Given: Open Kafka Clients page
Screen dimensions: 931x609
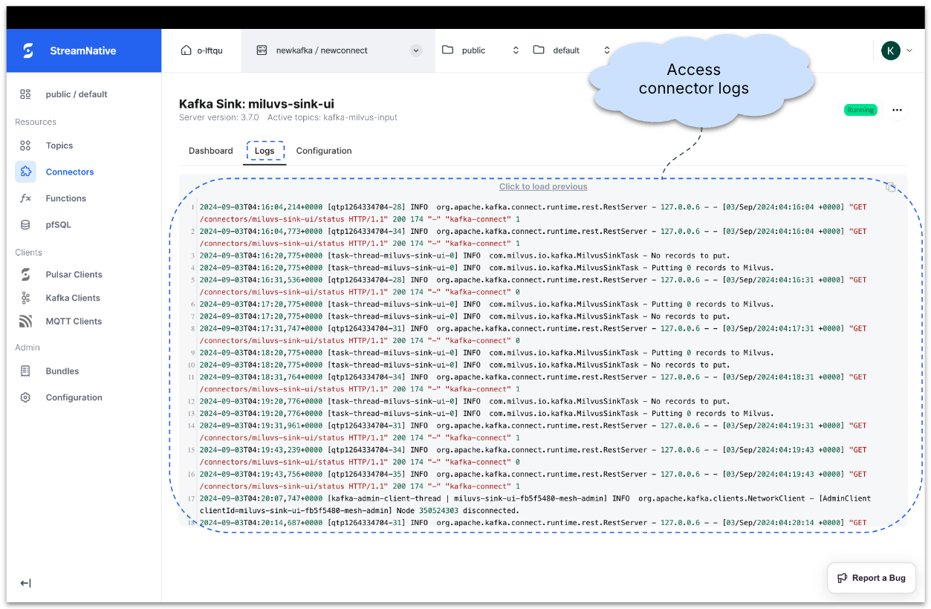Looking at the screenshot, I should (72, 298).
